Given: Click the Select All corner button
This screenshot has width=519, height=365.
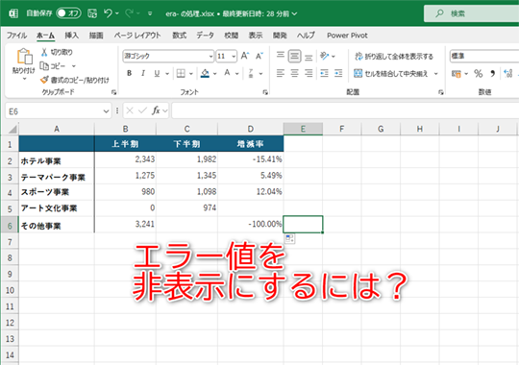Looking at the screenshot, I should tap(12, 129).
